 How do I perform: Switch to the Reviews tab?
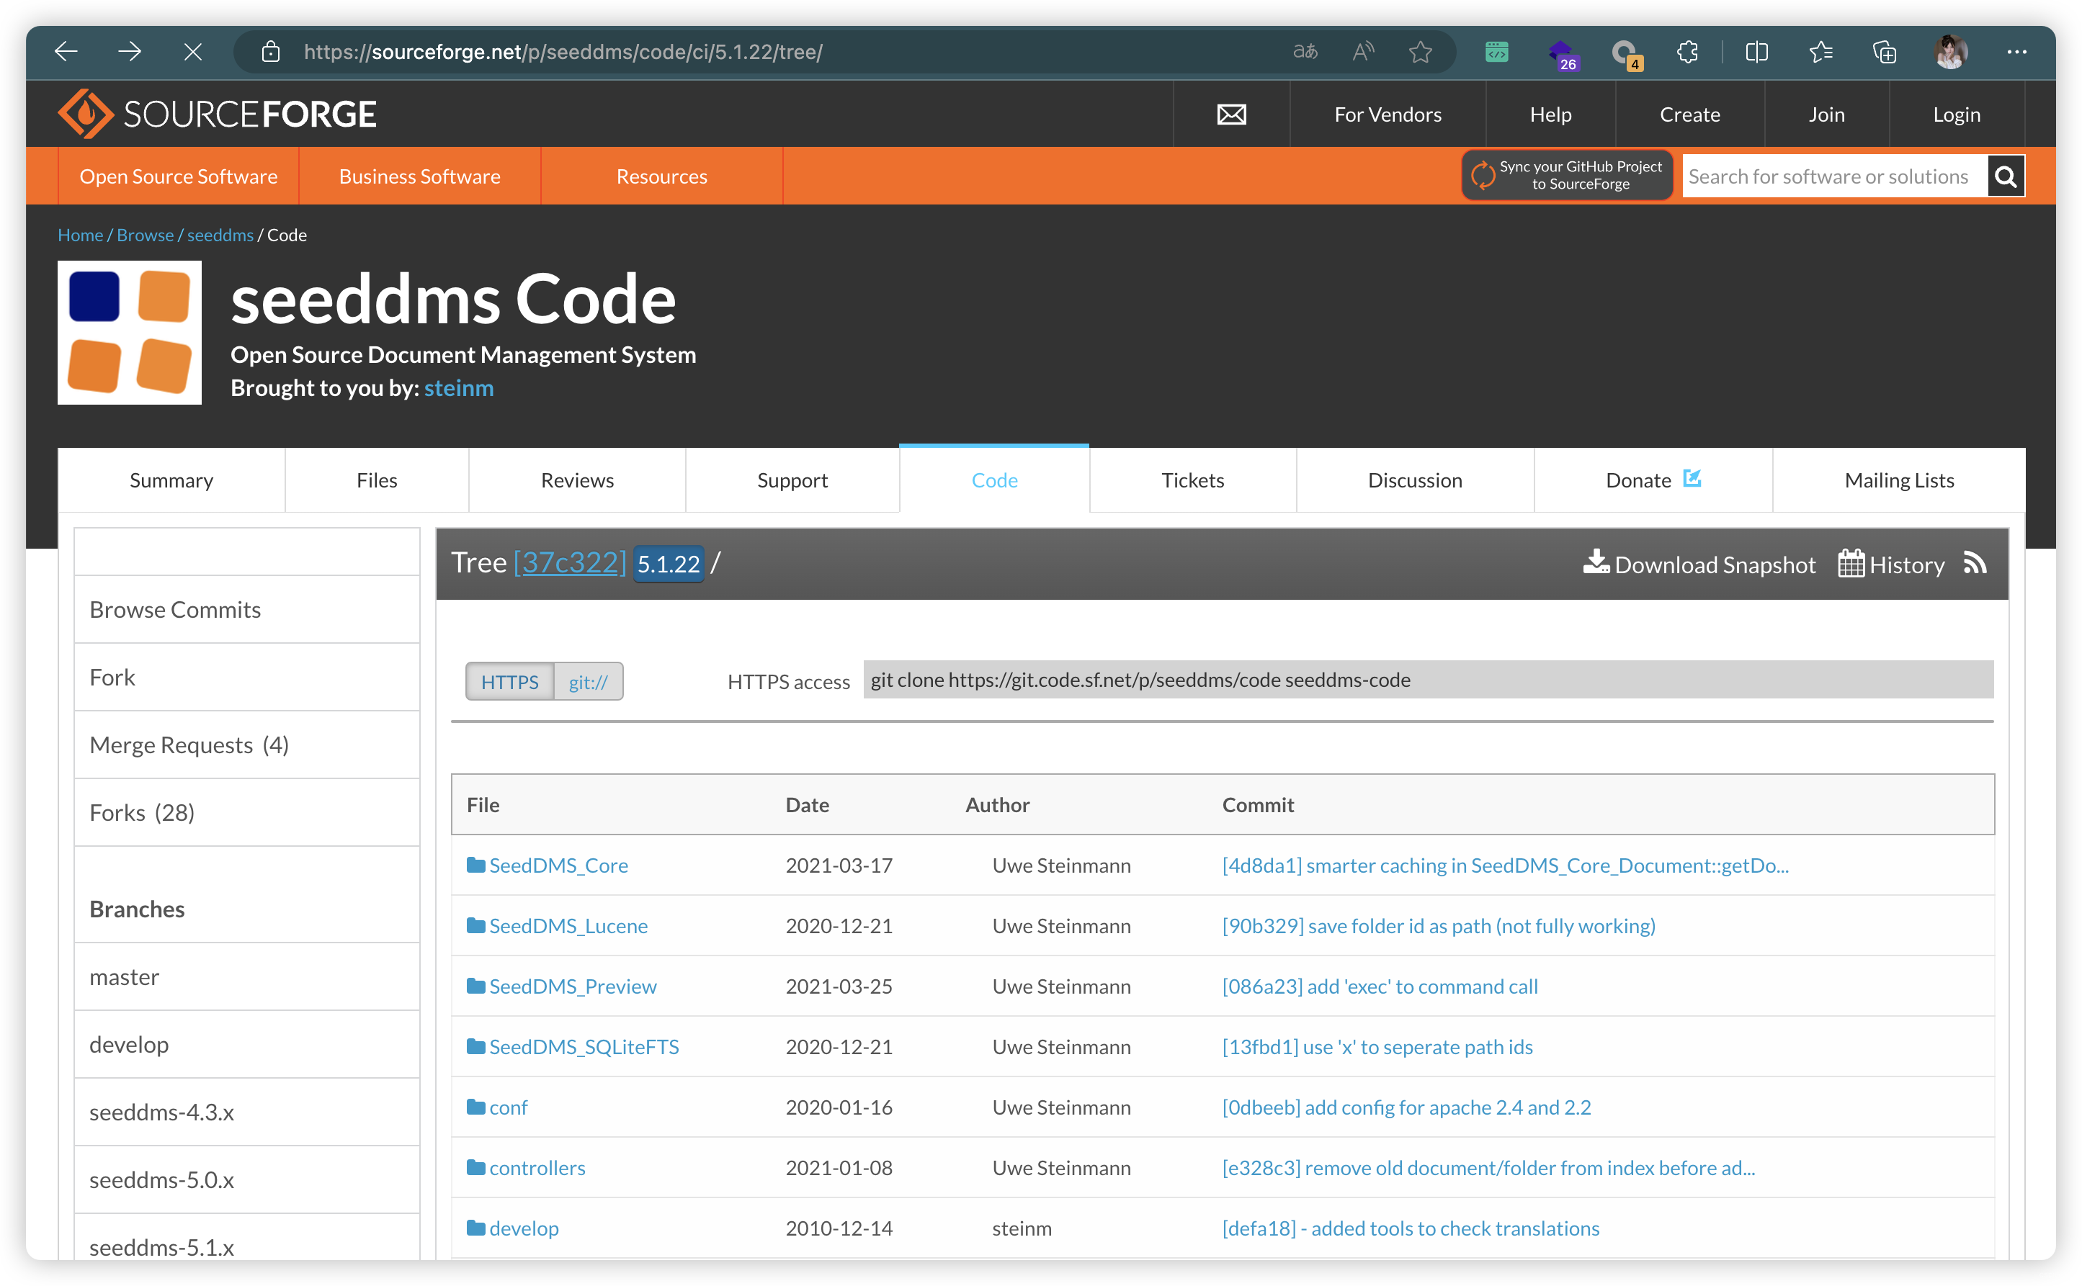pos(577,480)
